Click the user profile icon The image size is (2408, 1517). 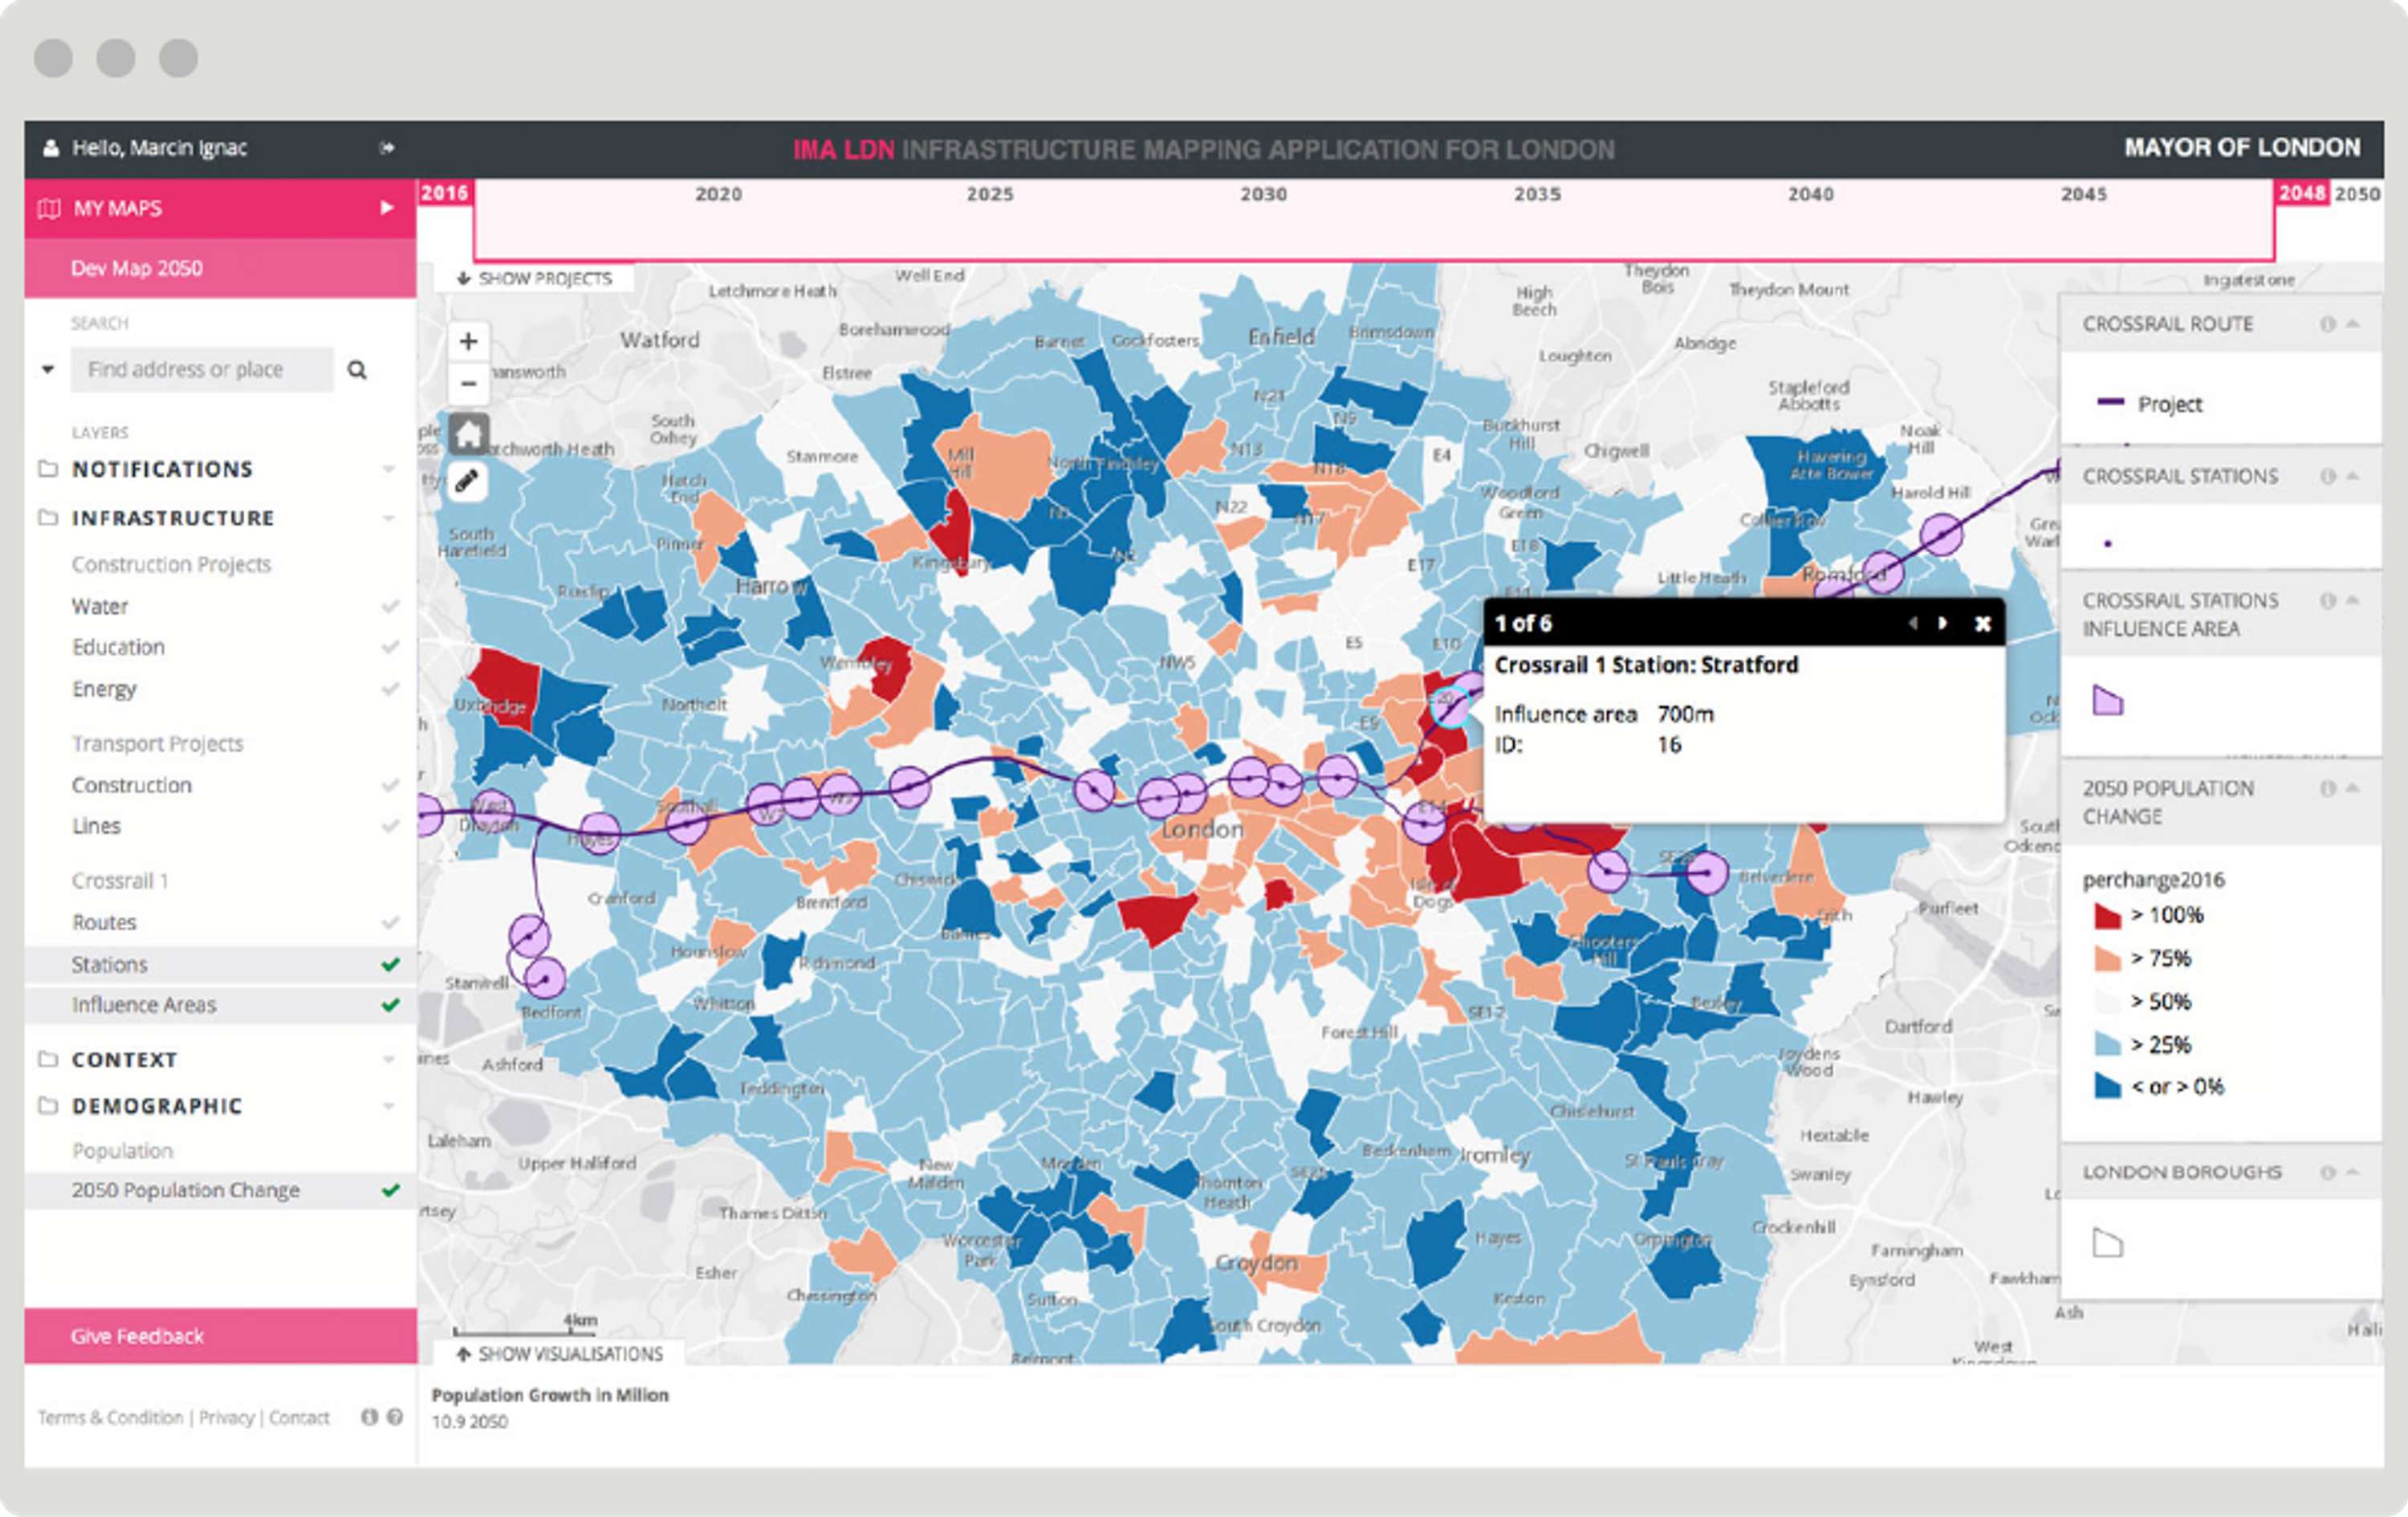pyautogui.click(x=50, y=148)
